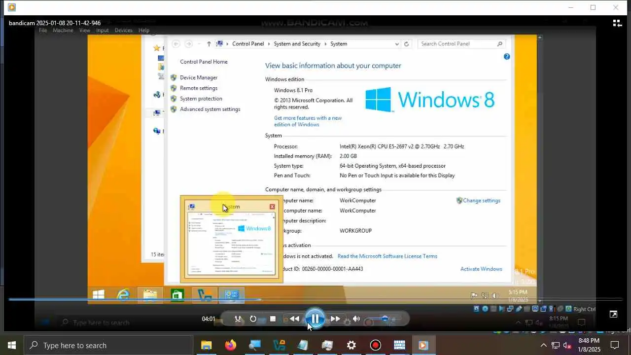
Task: Open System protection
Action: [x=201, y=99]
